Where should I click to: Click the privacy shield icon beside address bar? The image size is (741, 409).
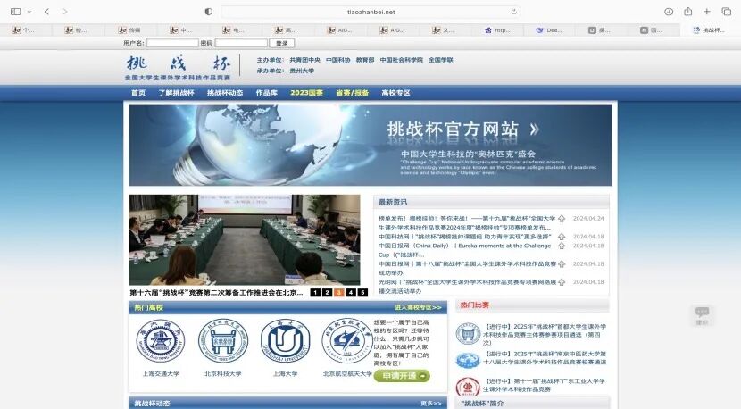click(208, 12)
